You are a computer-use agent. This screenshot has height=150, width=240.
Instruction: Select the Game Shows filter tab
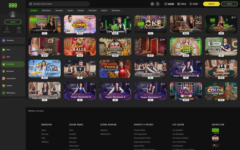click(92, 10)
